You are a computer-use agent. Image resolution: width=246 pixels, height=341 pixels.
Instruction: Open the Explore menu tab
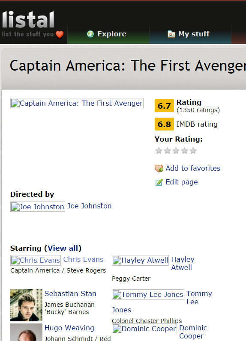(108, 34)
